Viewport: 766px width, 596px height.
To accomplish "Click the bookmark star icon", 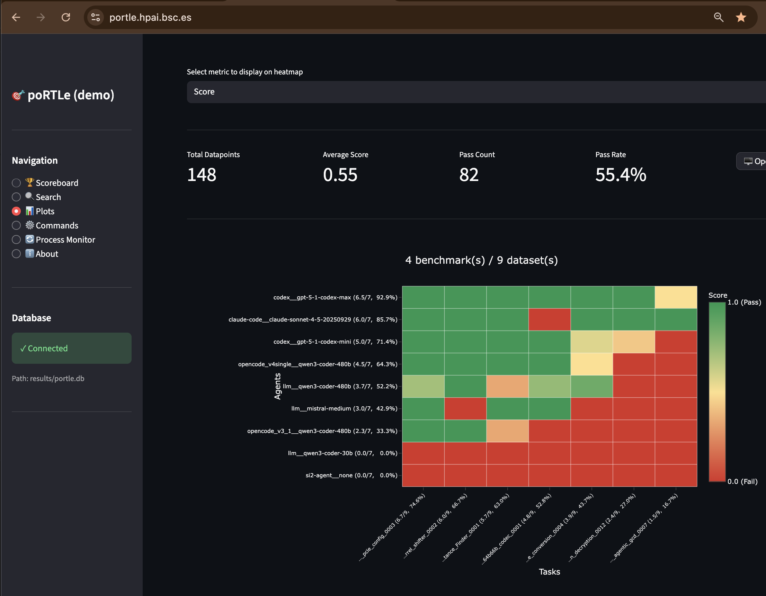I will 741,17.
